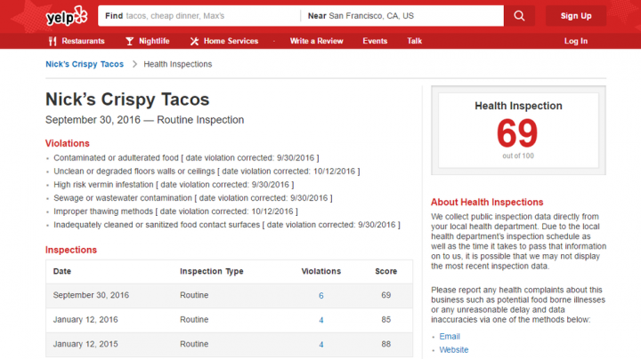641x359 pixels.
Task: Click the Nick's Crispy Tacos page heading
Action: pos(127,100)
